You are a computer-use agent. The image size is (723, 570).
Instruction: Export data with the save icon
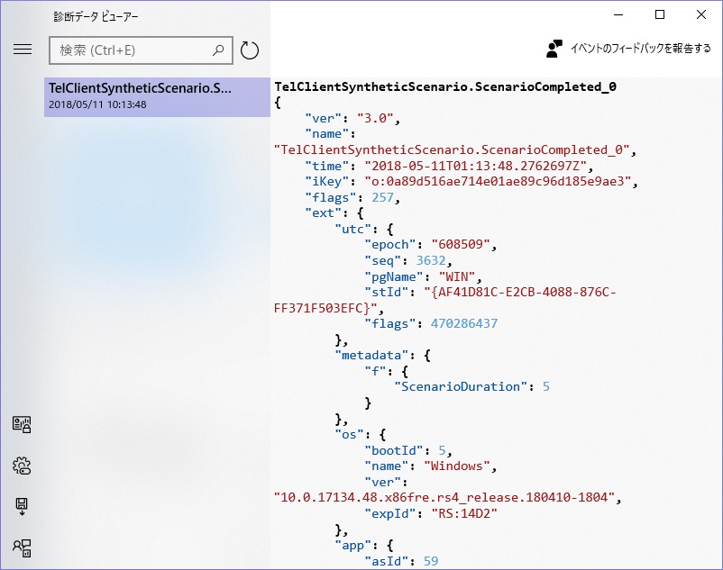(x=22, y=506)
